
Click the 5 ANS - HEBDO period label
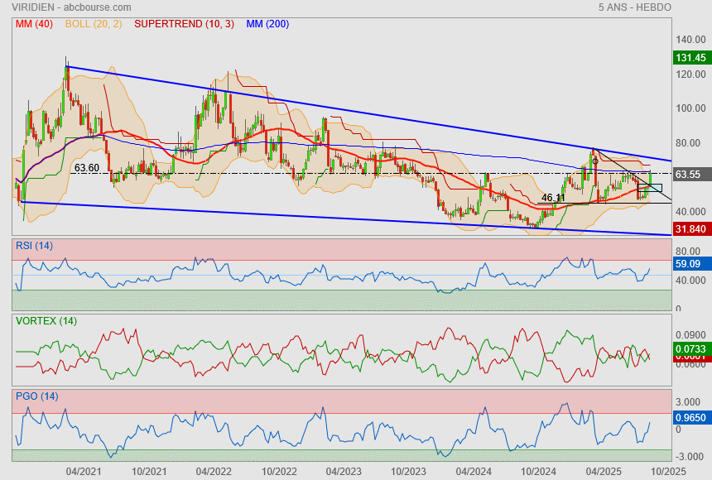click(634, 7)
